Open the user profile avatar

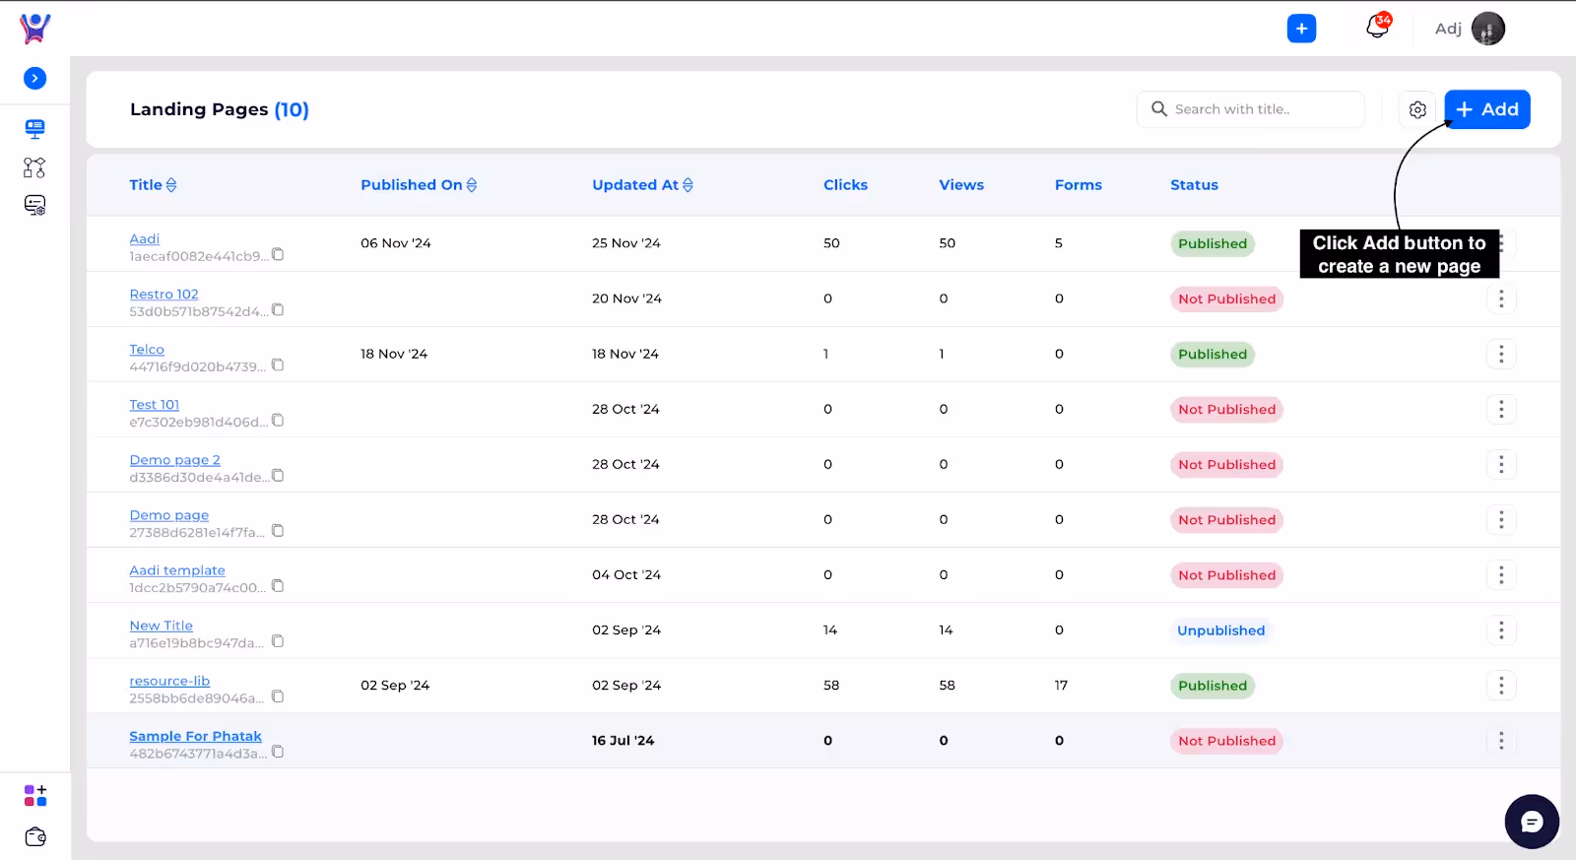pyautogui.click(x=1487, y=29)
